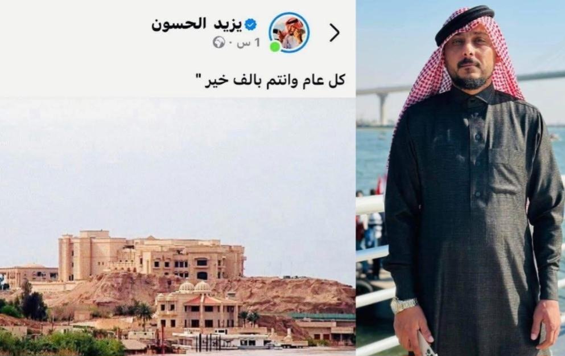Open the profile name يزيد الحسون
This screenshot has width=565, height=356.
pyautogui.click(x=178, y=24)
